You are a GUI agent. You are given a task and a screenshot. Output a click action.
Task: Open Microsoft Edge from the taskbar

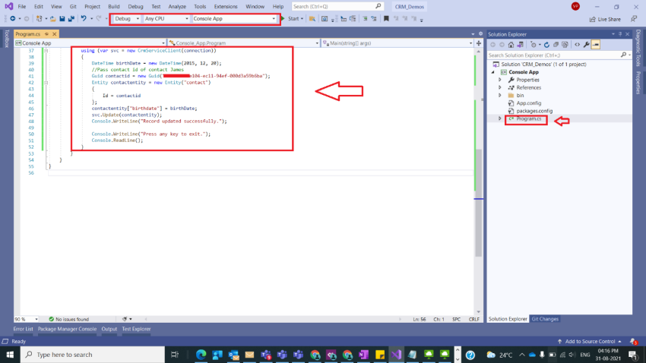pyautogui.click(x=201, y=355)
